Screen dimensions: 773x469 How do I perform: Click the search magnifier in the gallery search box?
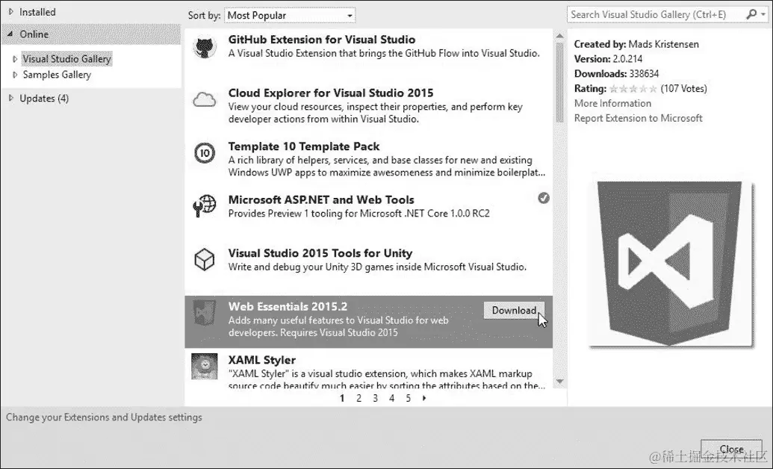coord(751,14)
